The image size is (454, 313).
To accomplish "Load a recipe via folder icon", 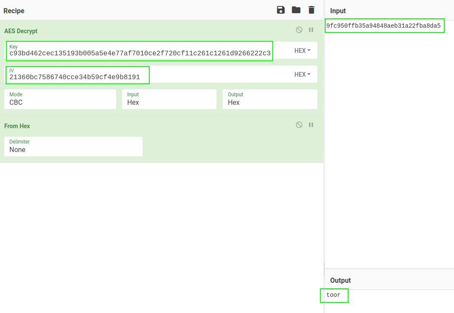I will click(x=296, y=10).
